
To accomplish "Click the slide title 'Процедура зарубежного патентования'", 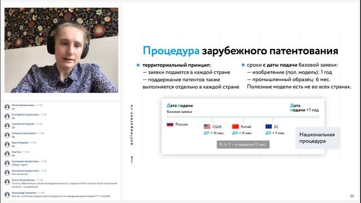I will click(x=240, y=51).
